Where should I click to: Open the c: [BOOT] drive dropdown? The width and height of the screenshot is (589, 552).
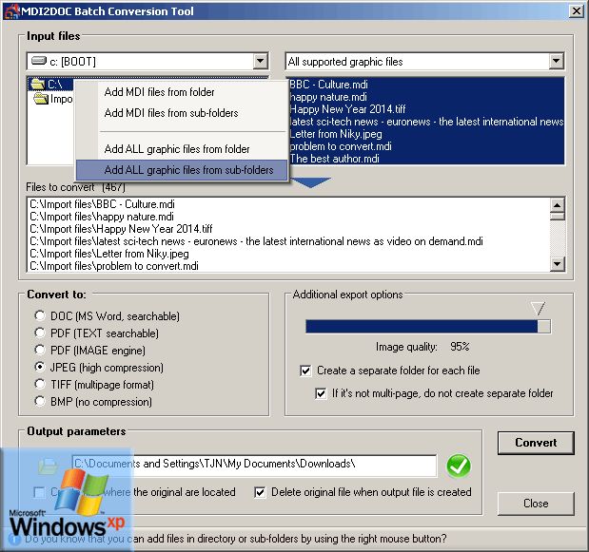tap(260, 61)
